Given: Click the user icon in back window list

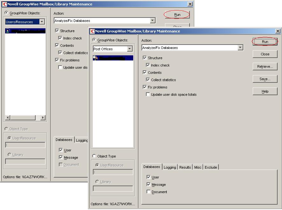Looking at the screenshot, I should coord(8,31).
